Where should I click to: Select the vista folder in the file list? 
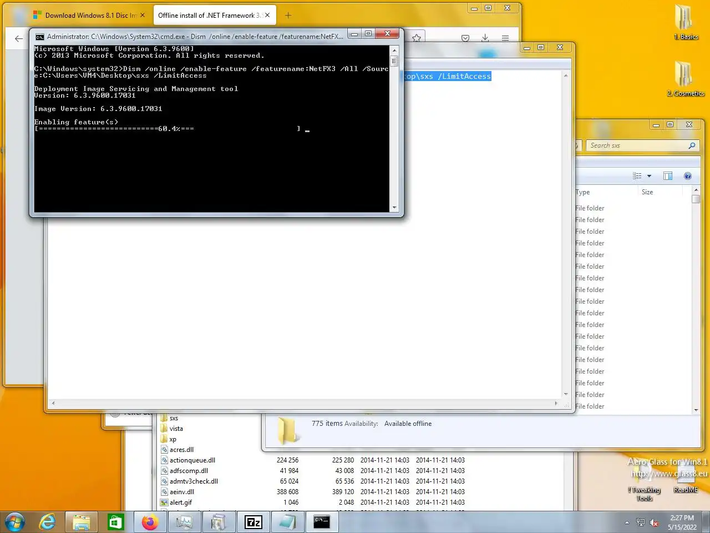coord(176,429)
